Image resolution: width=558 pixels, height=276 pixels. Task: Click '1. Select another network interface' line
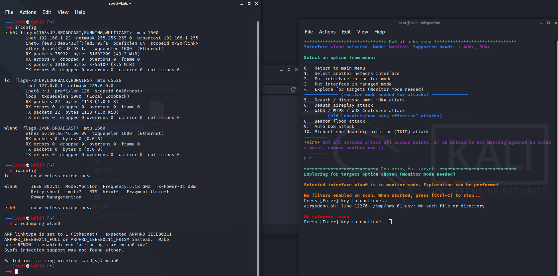tap(352, 74)
